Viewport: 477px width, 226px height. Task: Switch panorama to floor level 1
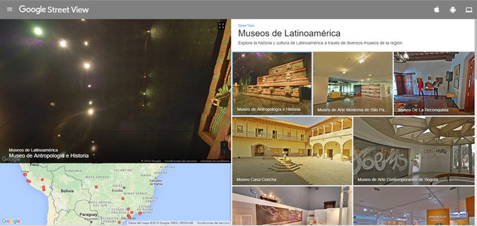click(x=224, y=152)
